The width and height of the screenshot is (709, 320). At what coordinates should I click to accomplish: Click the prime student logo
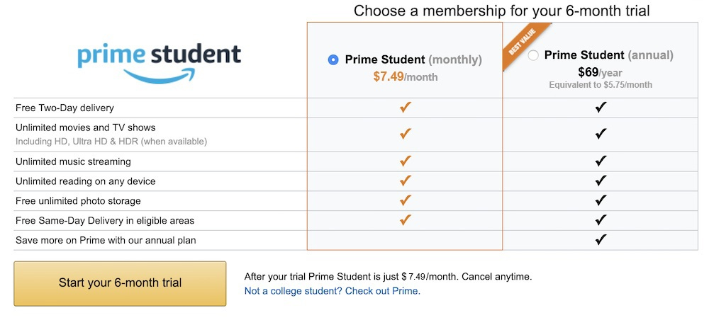tap(159, 62)
